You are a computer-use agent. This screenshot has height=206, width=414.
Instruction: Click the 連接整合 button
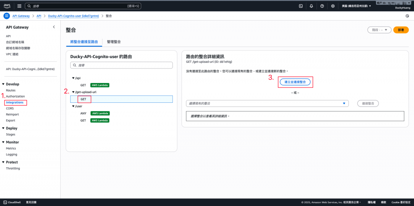coord(368,104)
